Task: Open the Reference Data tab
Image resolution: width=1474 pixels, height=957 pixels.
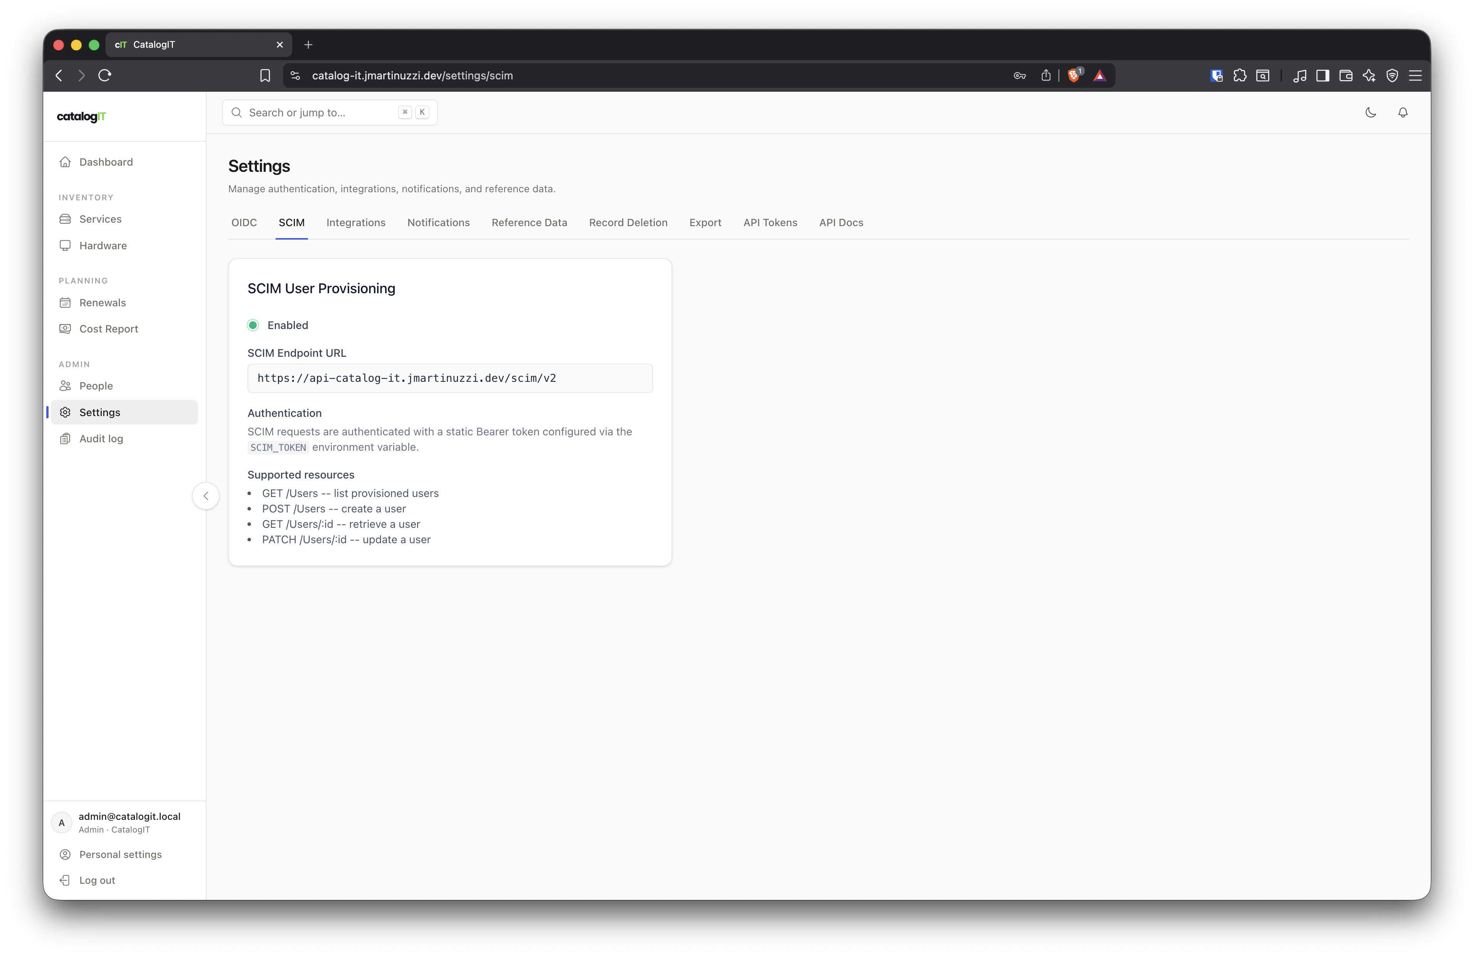Action: [x=530, y=223]
